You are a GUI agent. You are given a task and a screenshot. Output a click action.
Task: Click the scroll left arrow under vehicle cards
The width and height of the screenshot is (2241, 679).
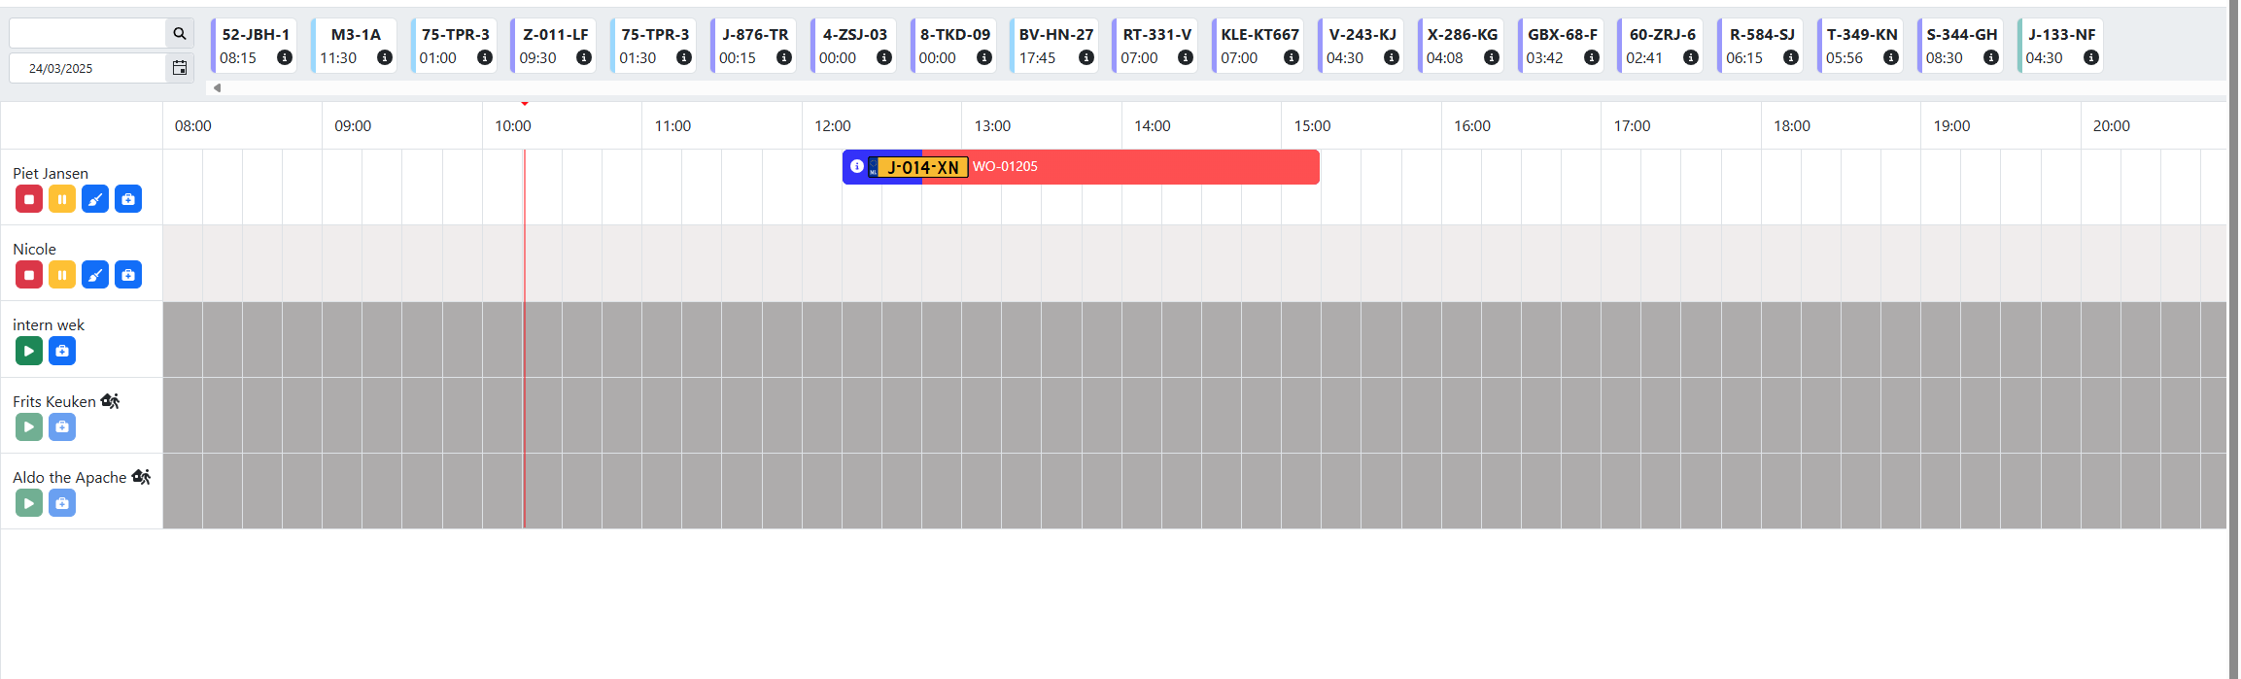(x=217, y=87)
